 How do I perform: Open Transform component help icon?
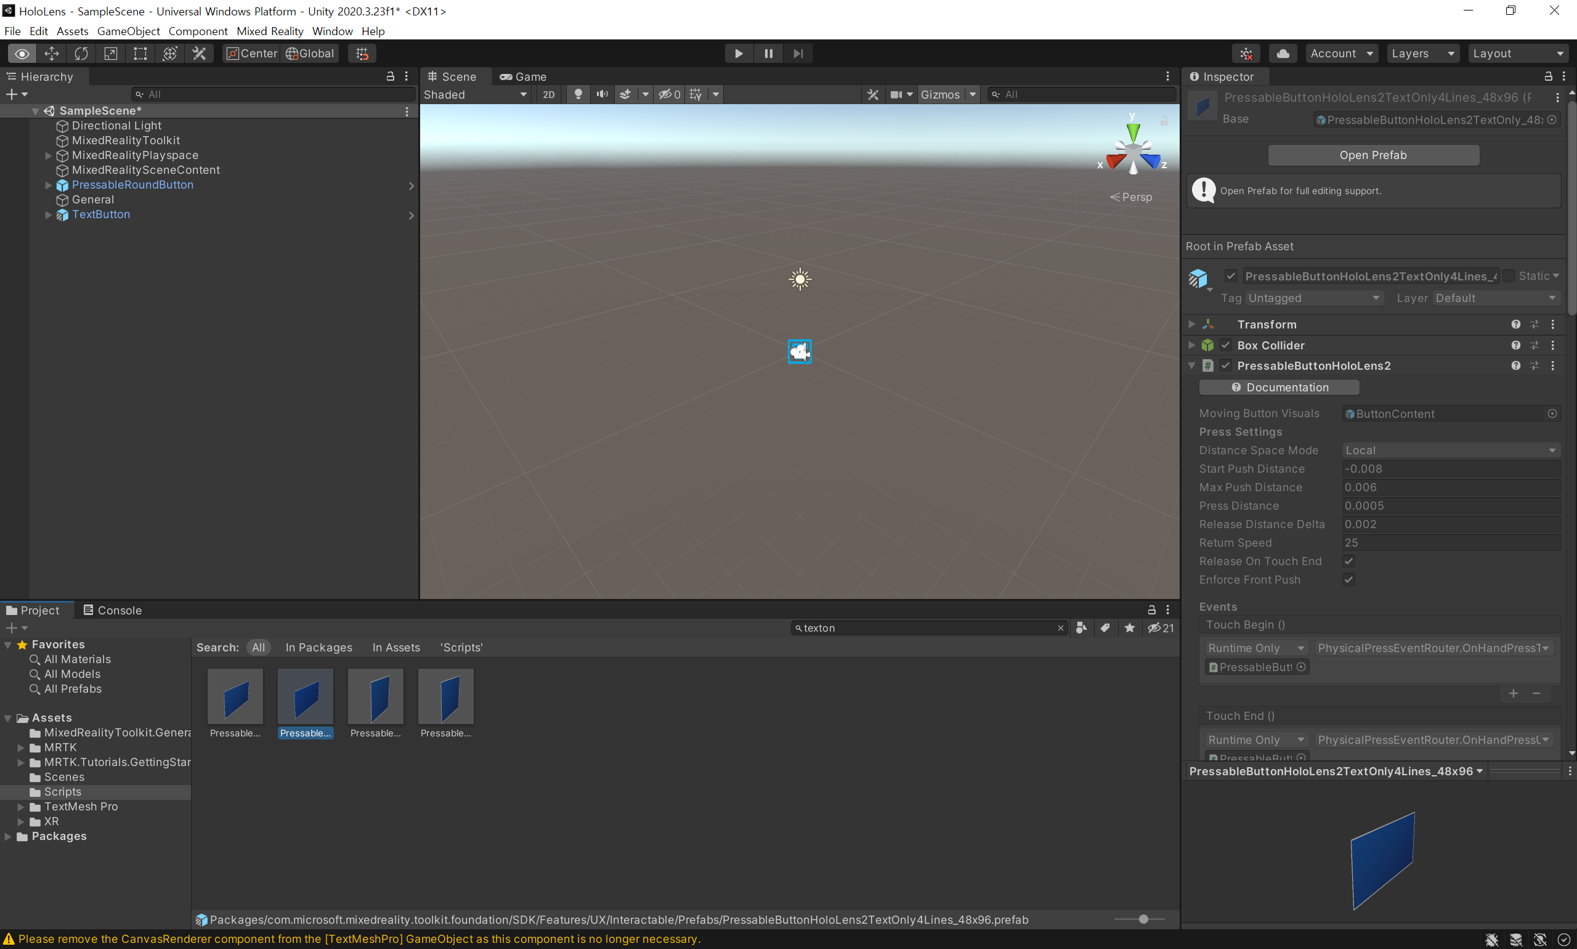click(x=1515, y=324)
